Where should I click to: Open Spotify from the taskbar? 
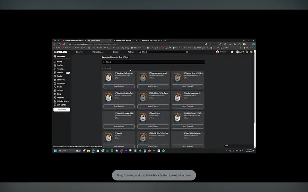click(164, 151)
